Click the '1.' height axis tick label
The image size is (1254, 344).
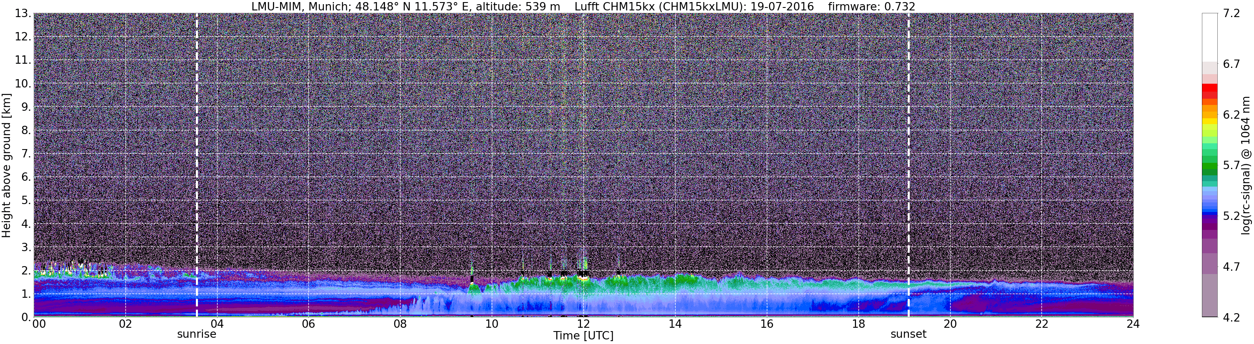tap(26, 293)
